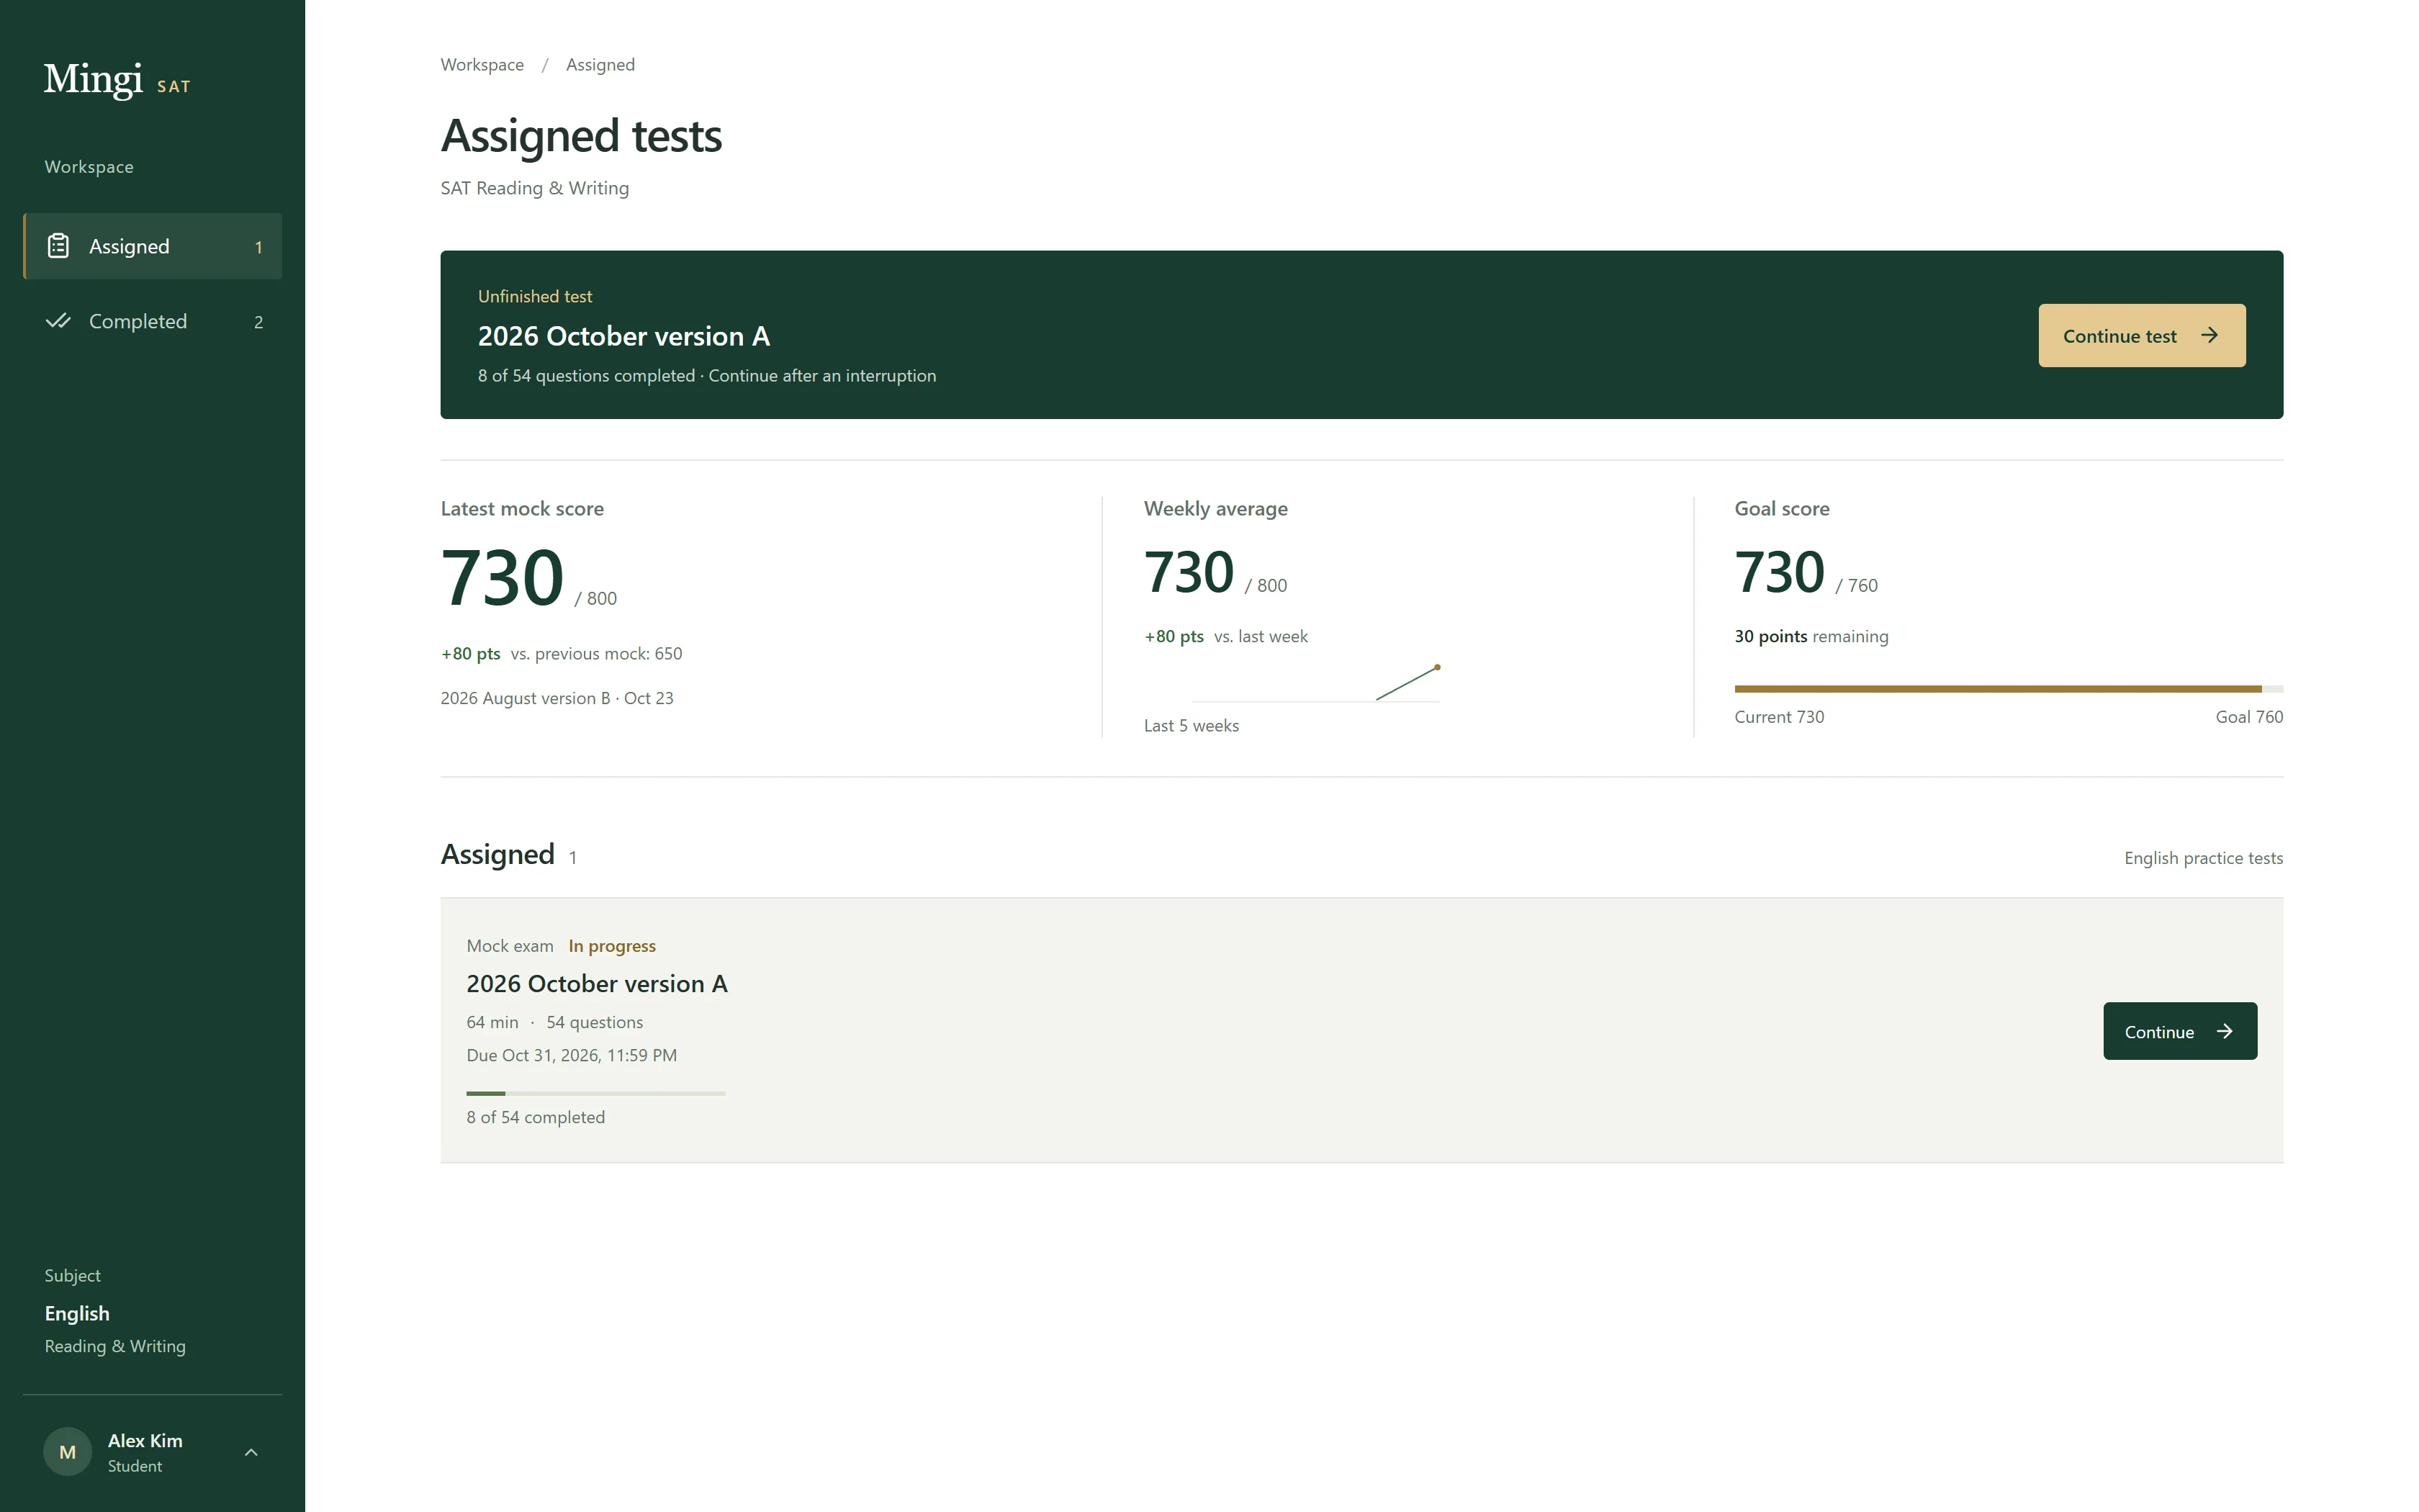The height and width of the screenshot is (1512, 2419).
Task: Click the 8 of 54 completed progress bar
Action: pyautogui.click(x=596, y=1093)
